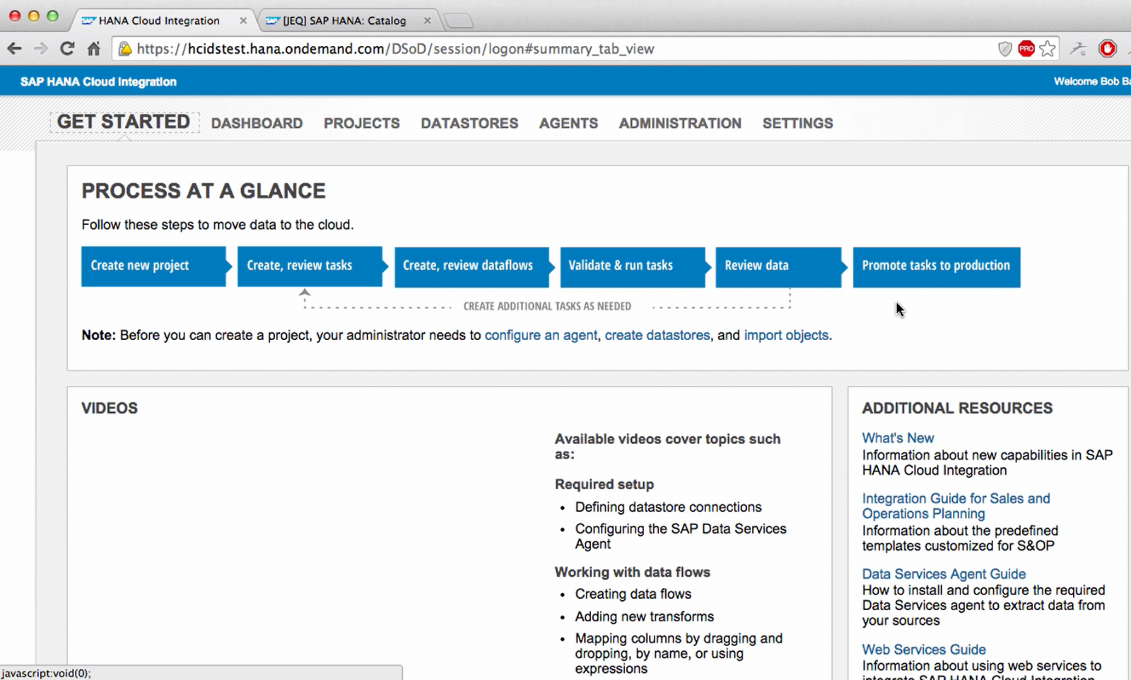Click the Creating data flows bullet
This screenshot has height=680, width=1131.
(633, 594)
